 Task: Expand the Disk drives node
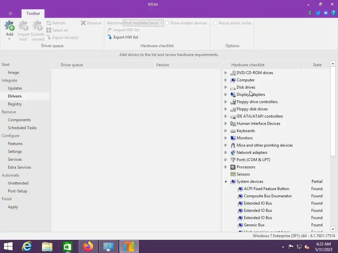point(225,87)
